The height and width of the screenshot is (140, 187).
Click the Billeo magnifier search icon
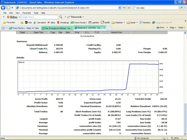[61, 17]
